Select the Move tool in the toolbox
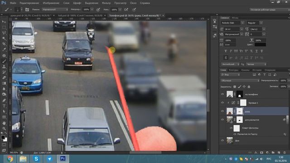This screenshot has height=163, width=290. pyautogui.click(x=4, y=22)
